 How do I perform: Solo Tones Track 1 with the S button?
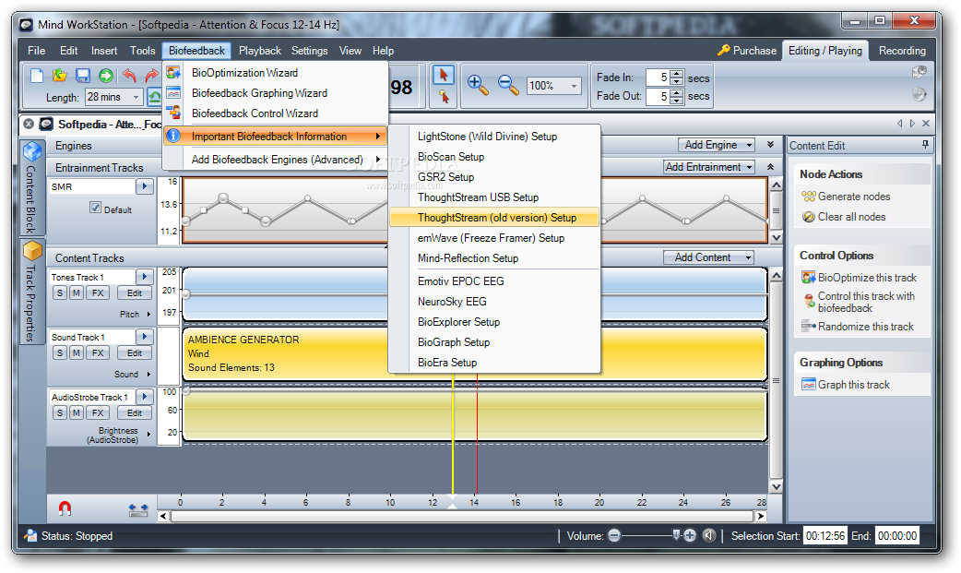(59, 293)
